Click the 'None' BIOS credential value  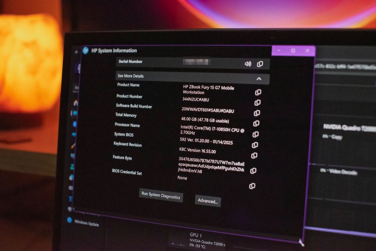(x=182, y=178)
